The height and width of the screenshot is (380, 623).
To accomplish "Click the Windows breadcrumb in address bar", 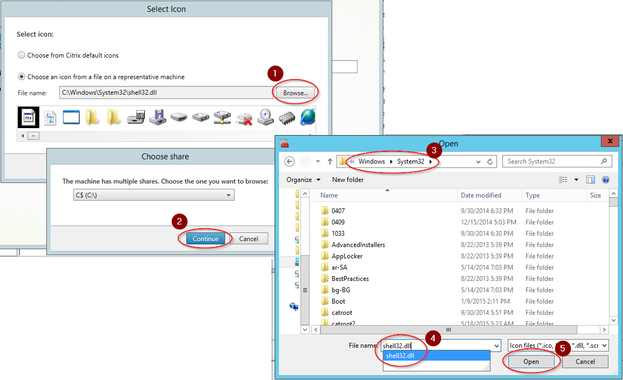I will [x=372, y=161].
